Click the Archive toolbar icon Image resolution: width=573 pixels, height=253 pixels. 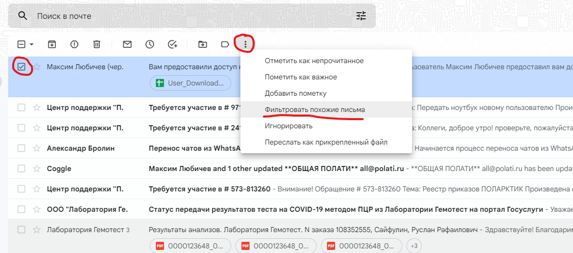point(52,44)
